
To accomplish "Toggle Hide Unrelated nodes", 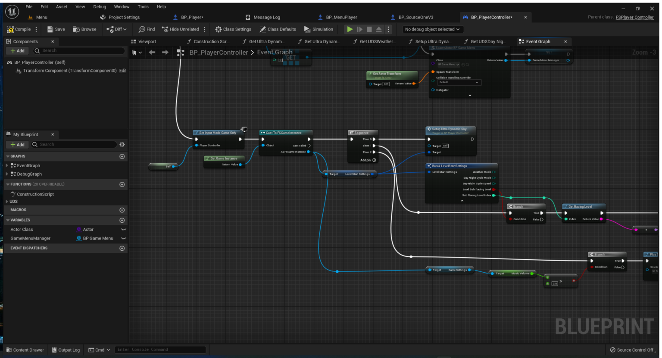I will coord(181,29).
